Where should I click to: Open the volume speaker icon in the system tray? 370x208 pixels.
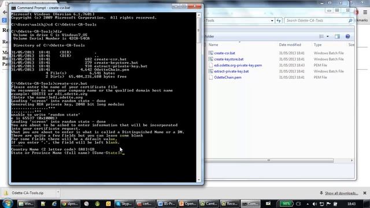314,204
